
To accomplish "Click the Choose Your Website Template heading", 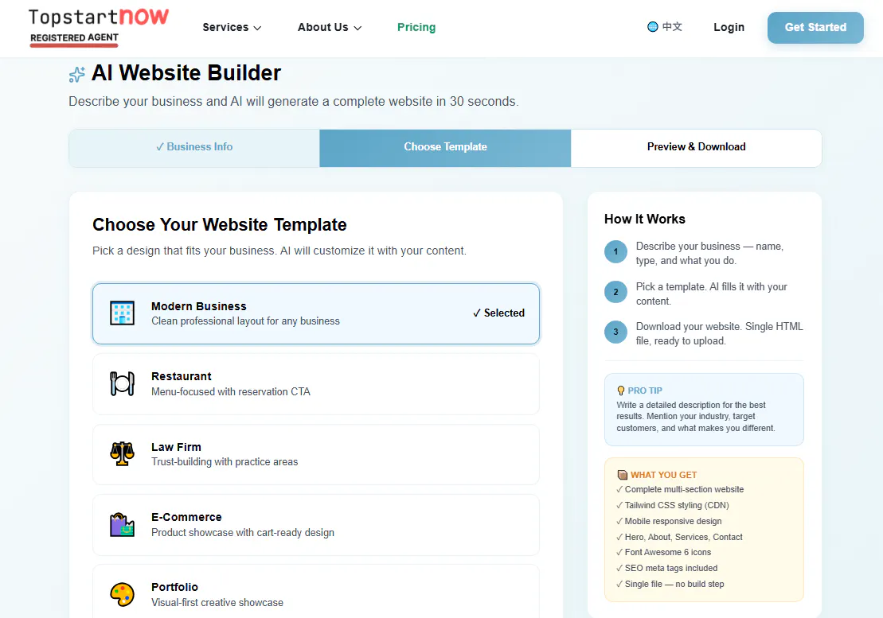I will 220,225.
